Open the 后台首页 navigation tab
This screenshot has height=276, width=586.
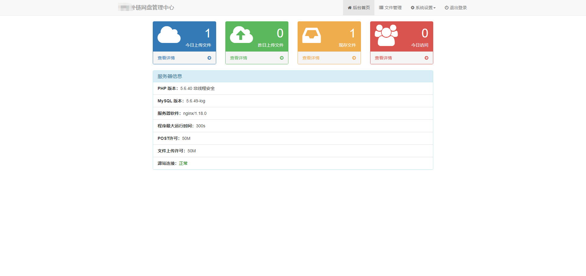click(359, 8)
